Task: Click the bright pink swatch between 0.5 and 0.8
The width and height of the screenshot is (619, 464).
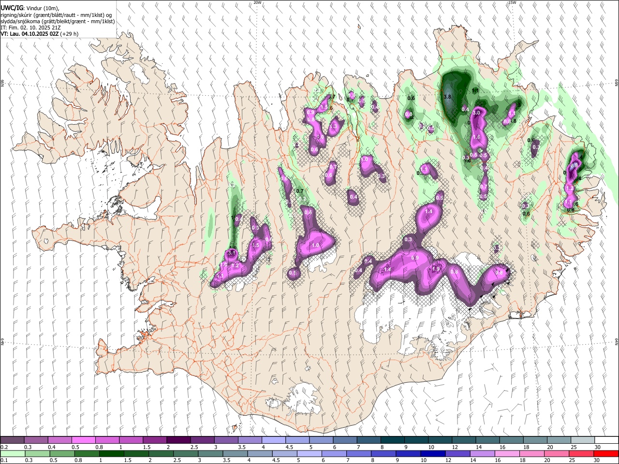Action: point(84,440)
